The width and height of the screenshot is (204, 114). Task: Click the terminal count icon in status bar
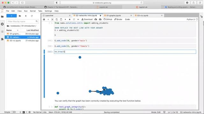pos(24,112)
